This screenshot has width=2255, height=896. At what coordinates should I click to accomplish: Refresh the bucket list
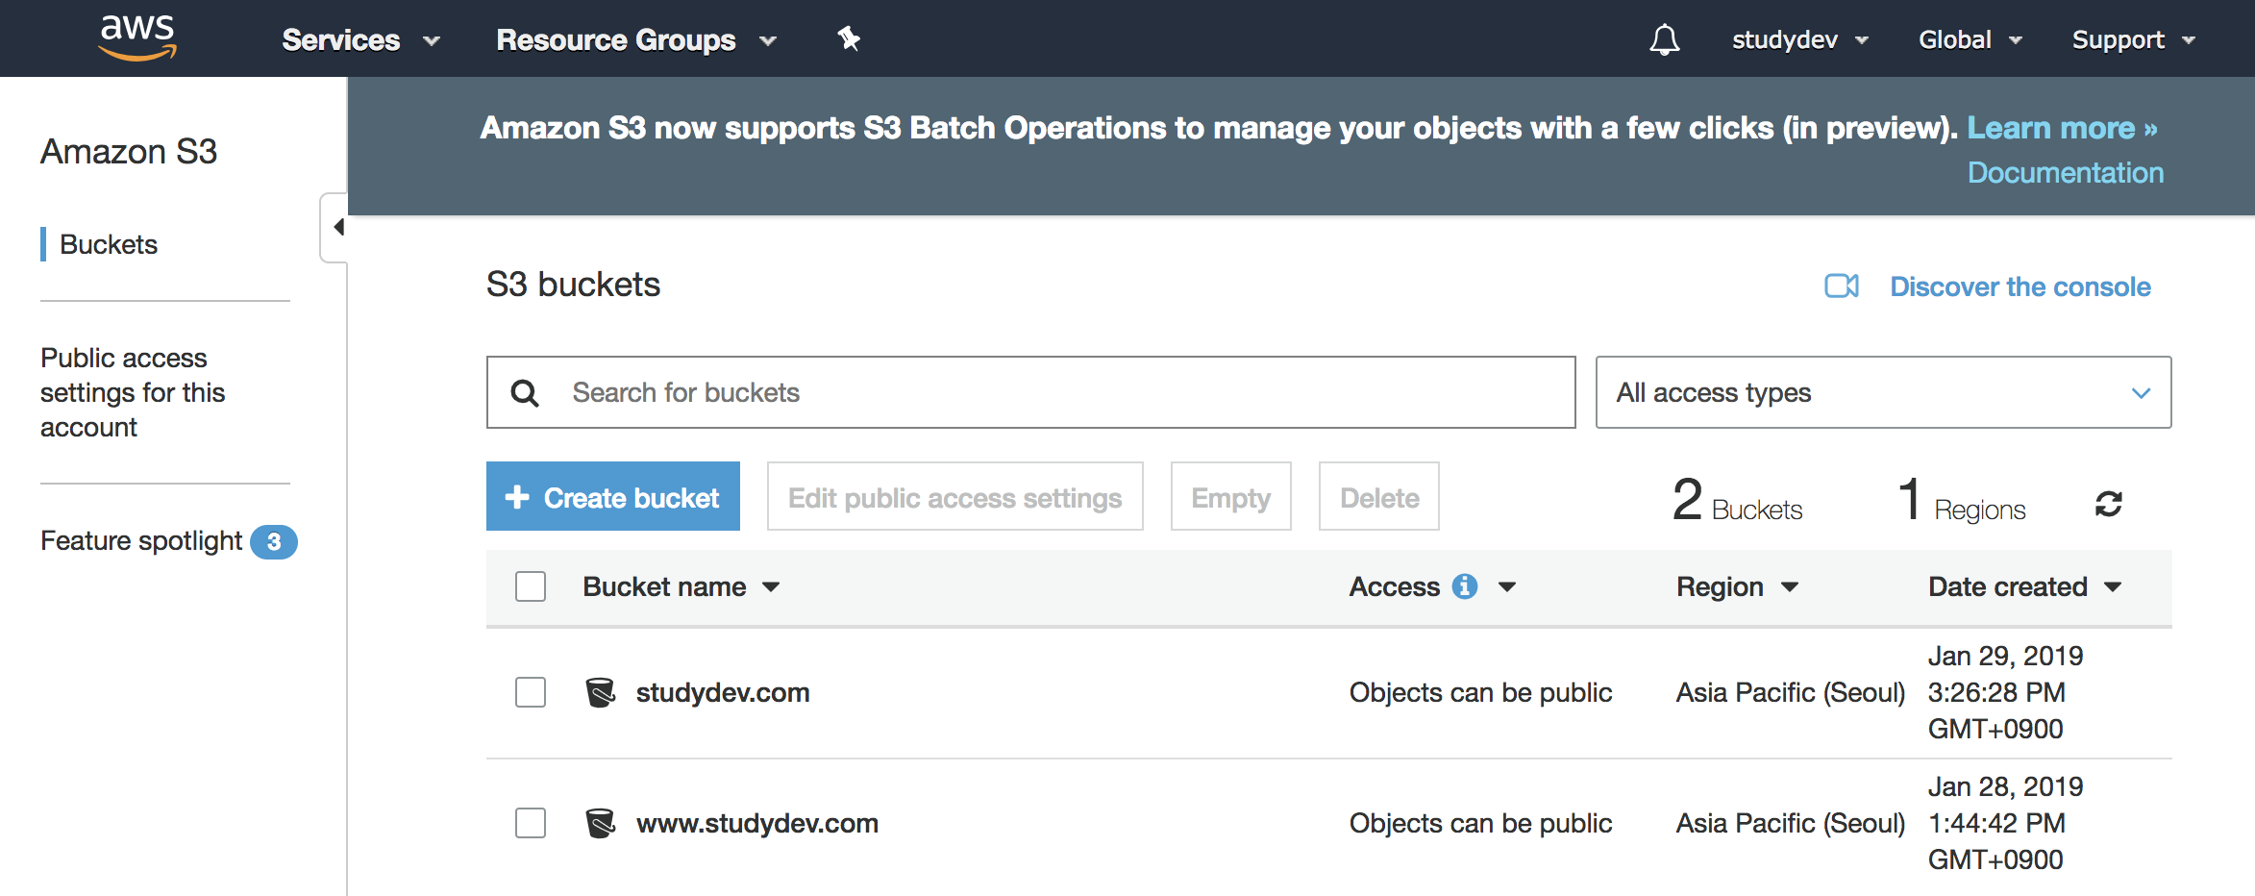2109,504
